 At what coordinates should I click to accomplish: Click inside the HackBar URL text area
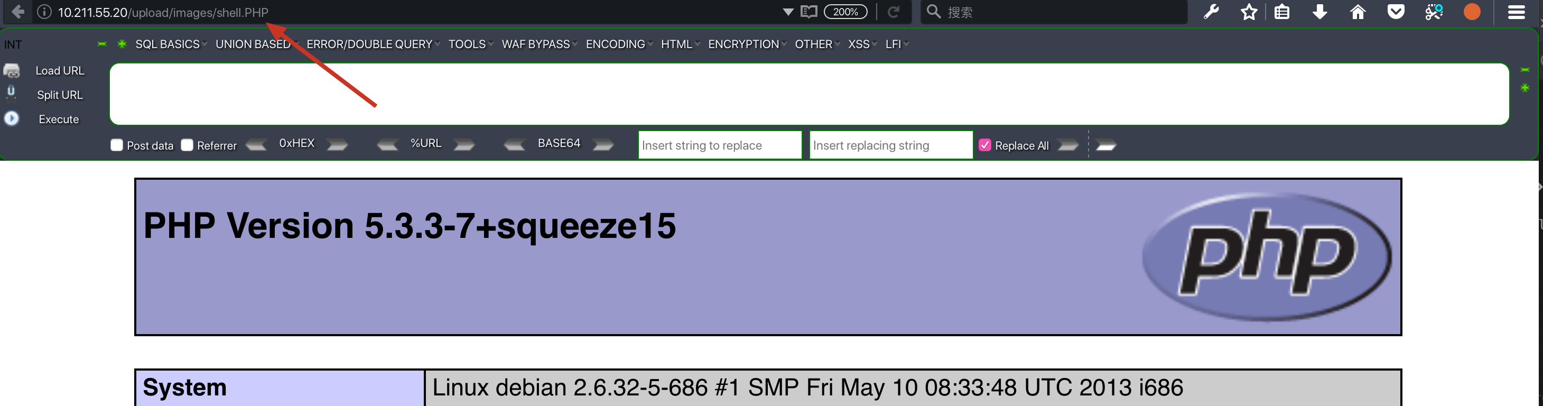(808, 94)
